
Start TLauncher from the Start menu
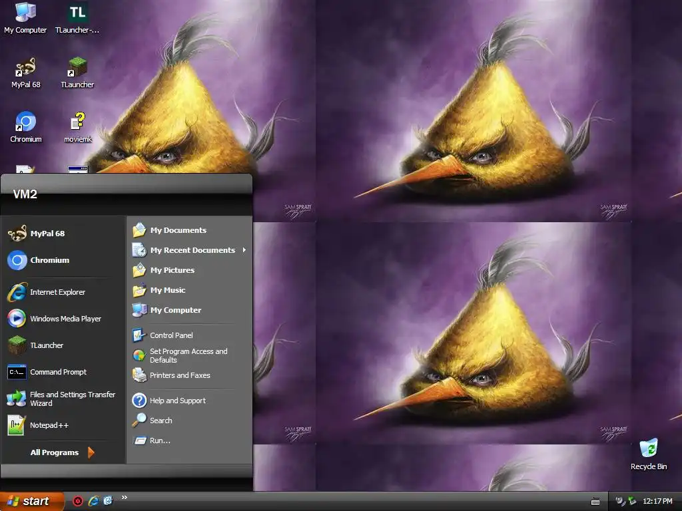63,345
